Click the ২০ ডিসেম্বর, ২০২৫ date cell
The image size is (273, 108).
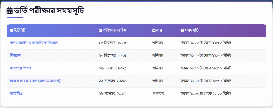coord(112,55)
